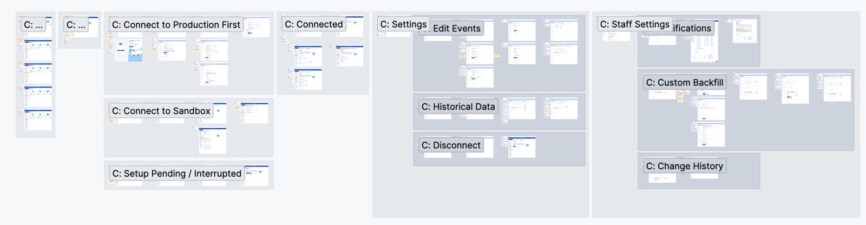Viewport: 866px width, 225px height.
Task: Click the "C: Connected" section label
Action: click(314, 24)
